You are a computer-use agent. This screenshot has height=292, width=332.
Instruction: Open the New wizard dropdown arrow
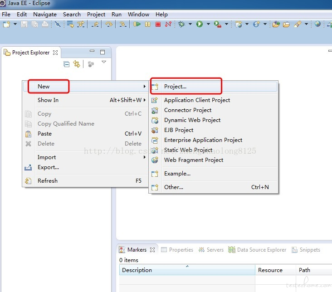pos(15,24)
